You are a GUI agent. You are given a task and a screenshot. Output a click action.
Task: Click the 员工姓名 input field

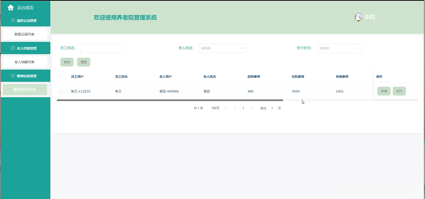(x=102, y=48)
